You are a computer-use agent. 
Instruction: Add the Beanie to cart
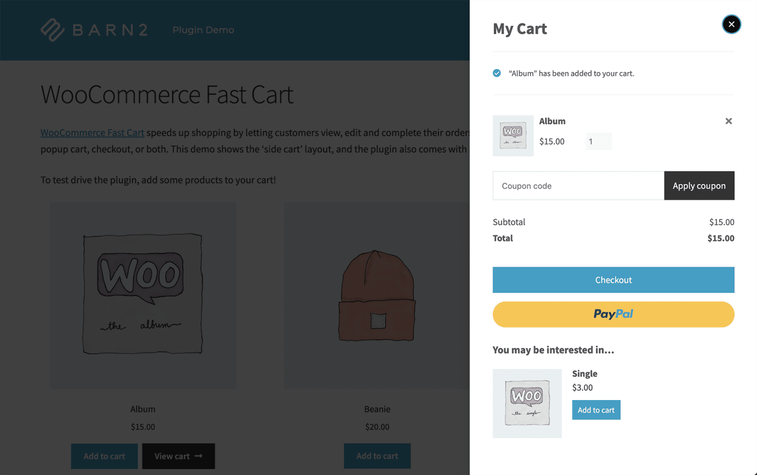[x=377, y=456]
